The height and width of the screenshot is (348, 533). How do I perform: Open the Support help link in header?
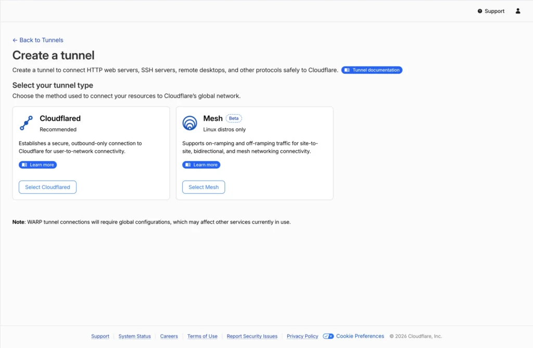pyautogui.click(x=491, y=11)
